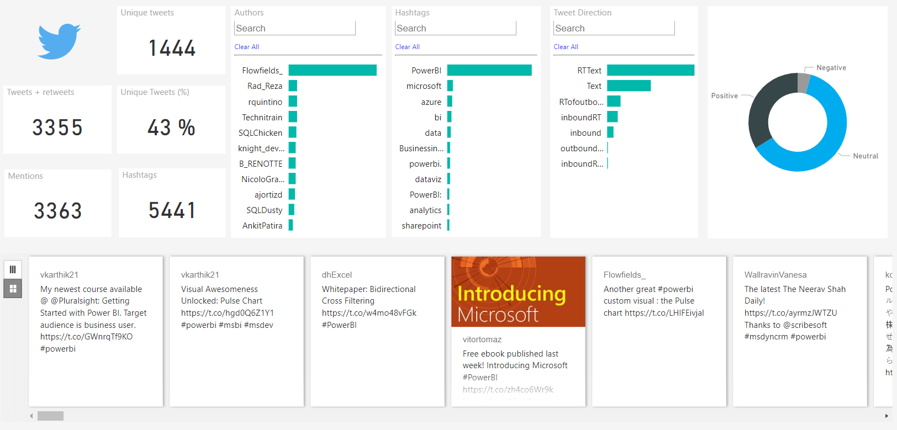
Task: Click the Twitter bird logo
Action: pos(59,41)
